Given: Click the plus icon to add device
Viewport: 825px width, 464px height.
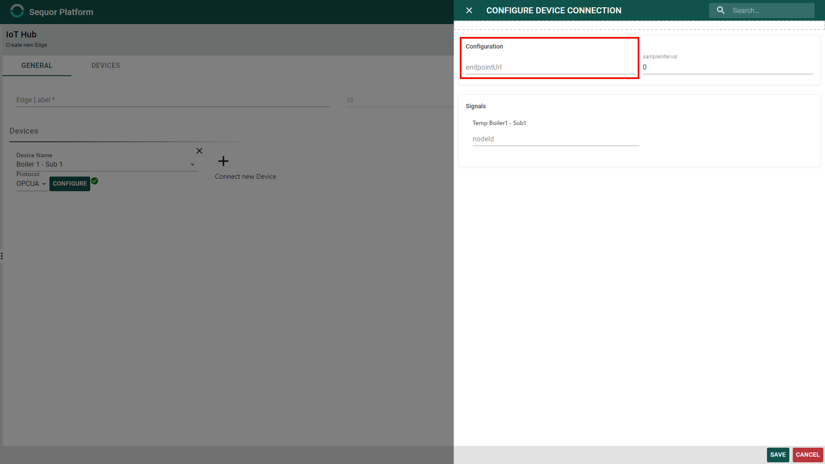Looking at the screenshot, I should (223, 162).
